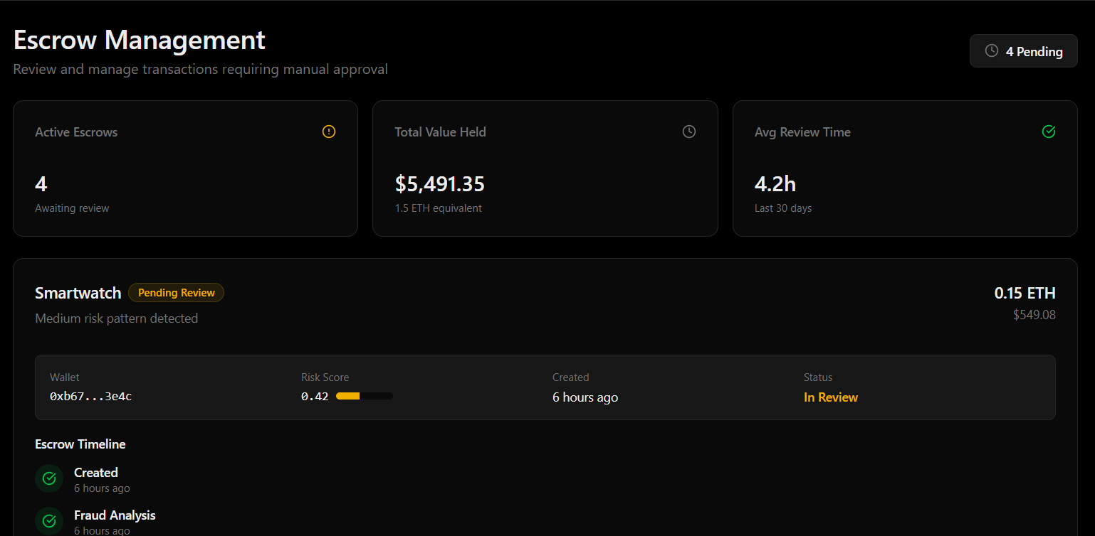
Task: Click the green check icon beside Created step
Action: point(49,478)
